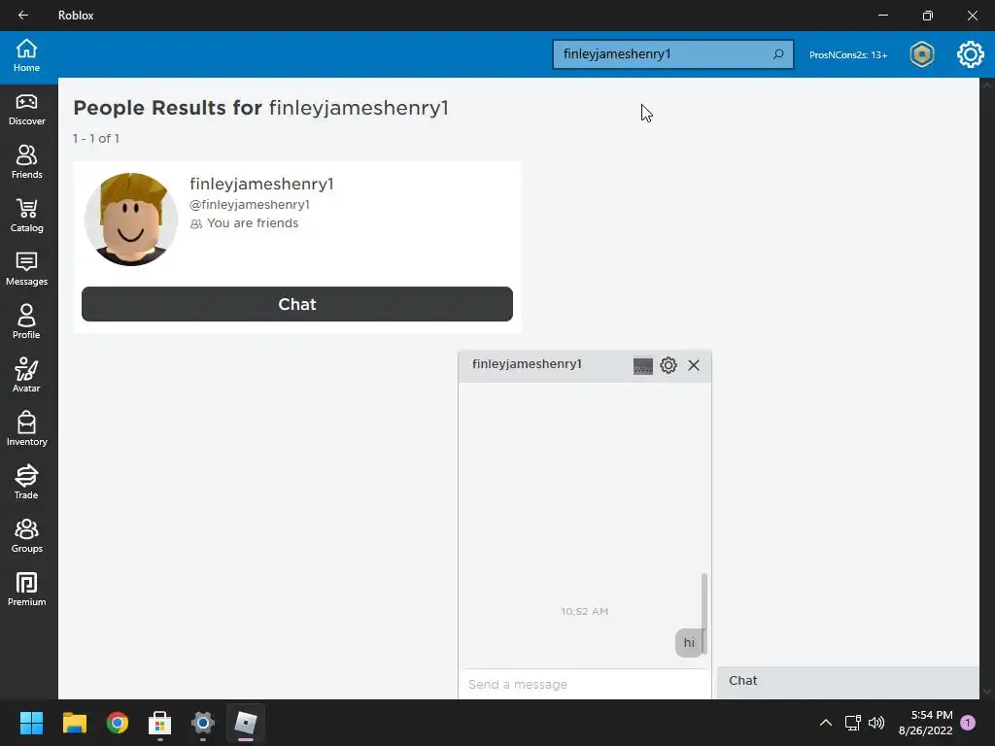
Task: Open File Explorer from taskbar
Action: pyautogui.click(x=74, y=723)
